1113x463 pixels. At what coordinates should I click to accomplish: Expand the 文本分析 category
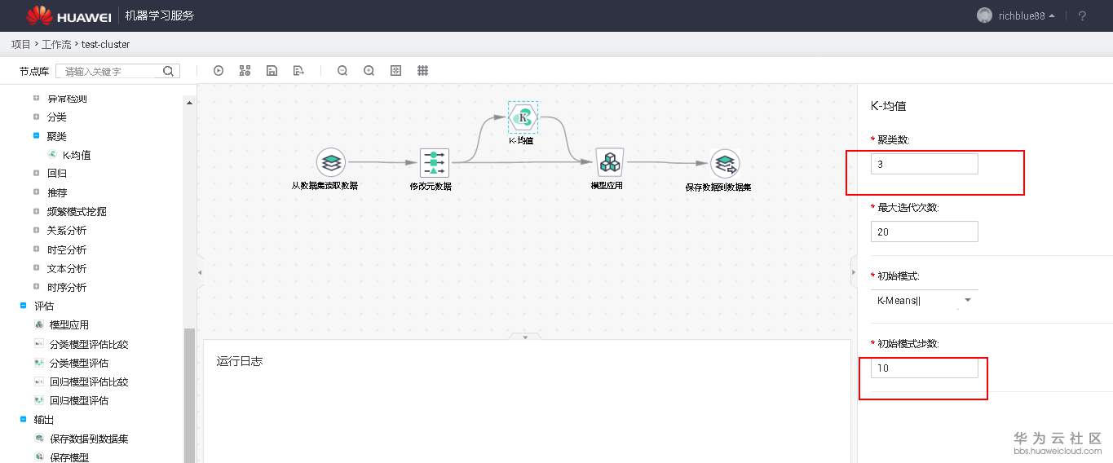click(x=36, y=268)
